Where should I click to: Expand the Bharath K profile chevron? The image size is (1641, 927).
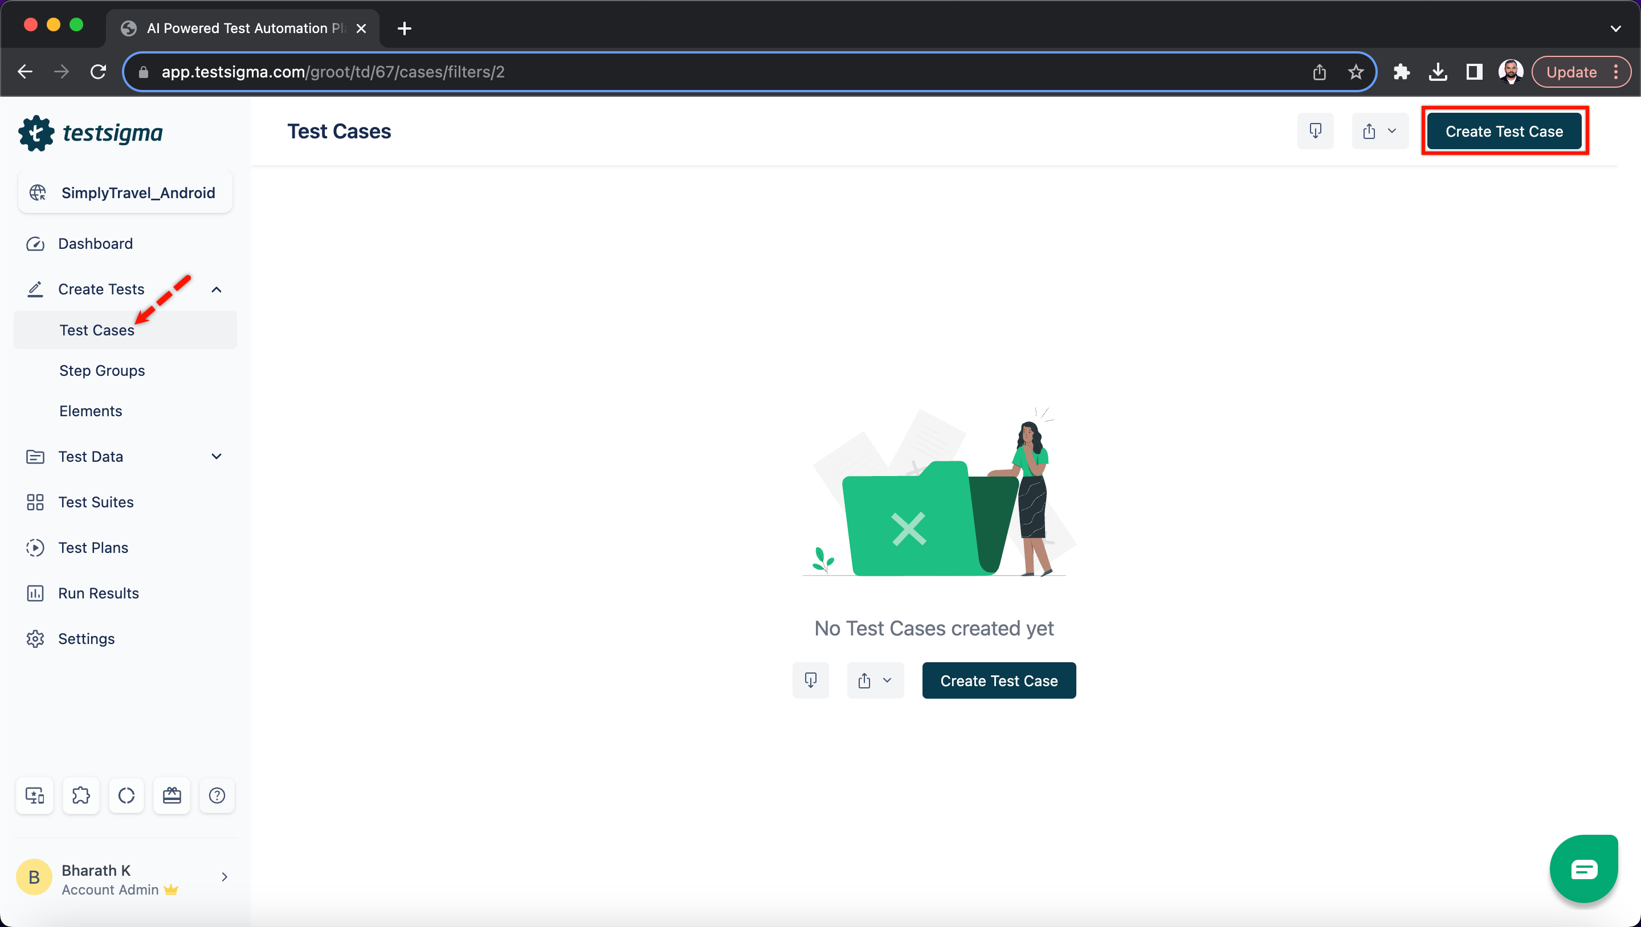225,877
